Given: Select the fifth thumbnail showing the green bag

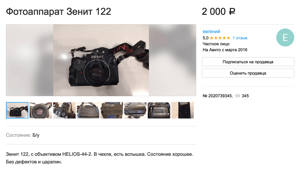Looking at the screenshot, I should coord(112,110).
